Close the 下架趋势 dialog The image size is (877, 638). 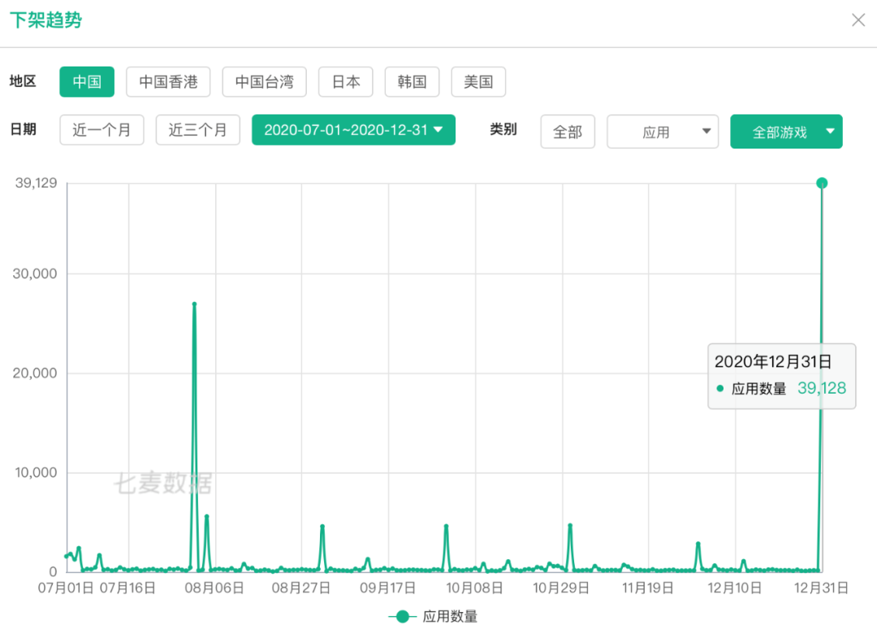tap(858, 20)
